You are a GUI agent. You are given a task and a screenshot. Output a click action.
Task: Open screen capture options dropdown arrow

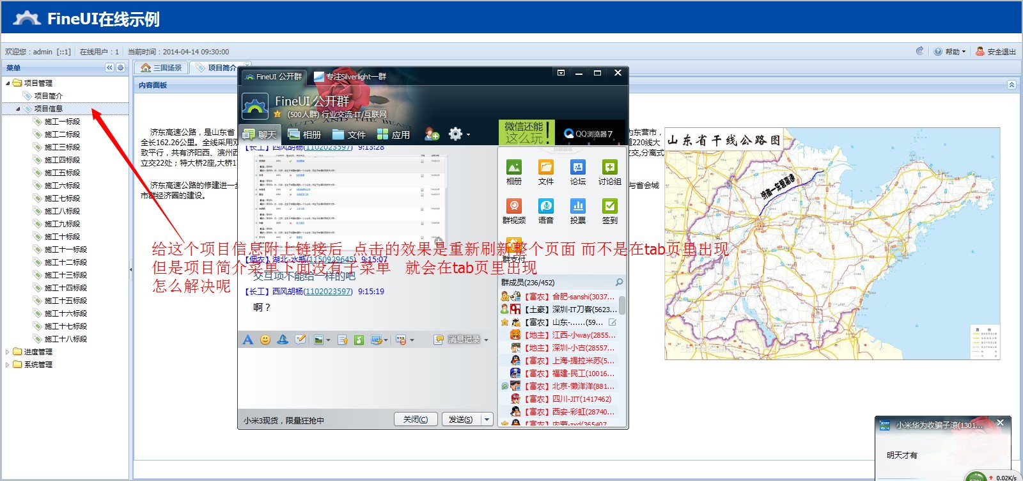point(386,340)
